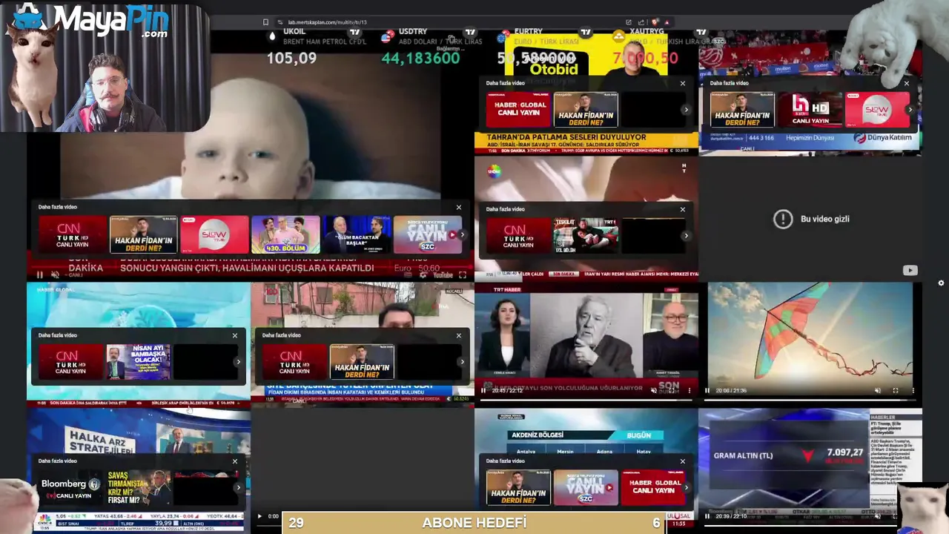Open the Ölüm Bacaktan Başlar suggested video

(x=357, y=235)
